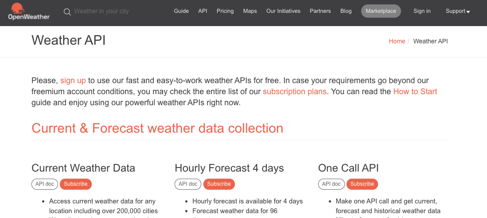
Task: Open API doc for Current Weather Data
Action: 45,184
